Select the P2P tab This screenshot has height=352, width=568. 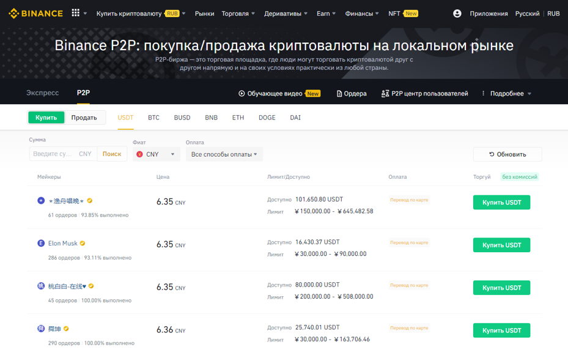click(x=83, y=93)
